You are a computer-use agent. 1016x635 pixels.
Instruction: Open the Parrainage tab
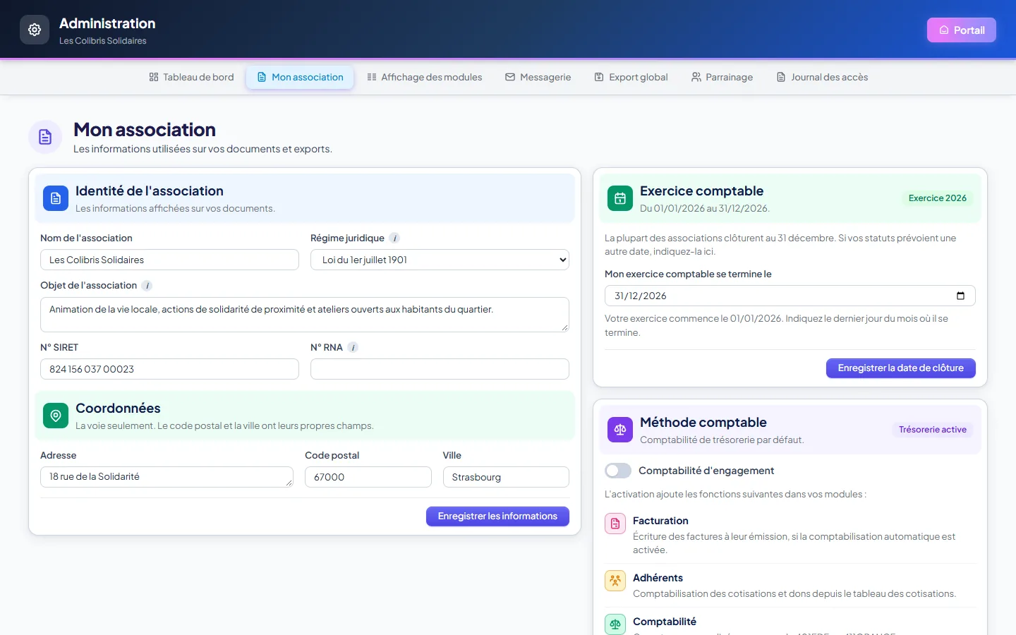[722, 78]
